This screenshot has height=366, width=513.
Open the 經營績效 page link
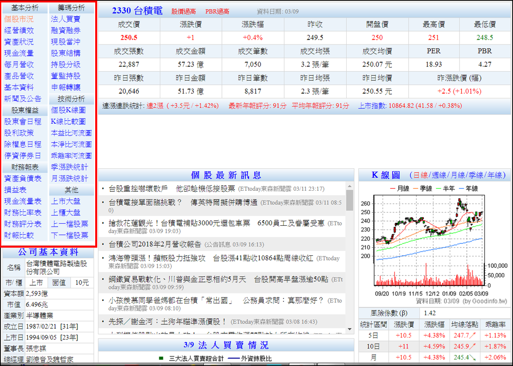point(19,31)
